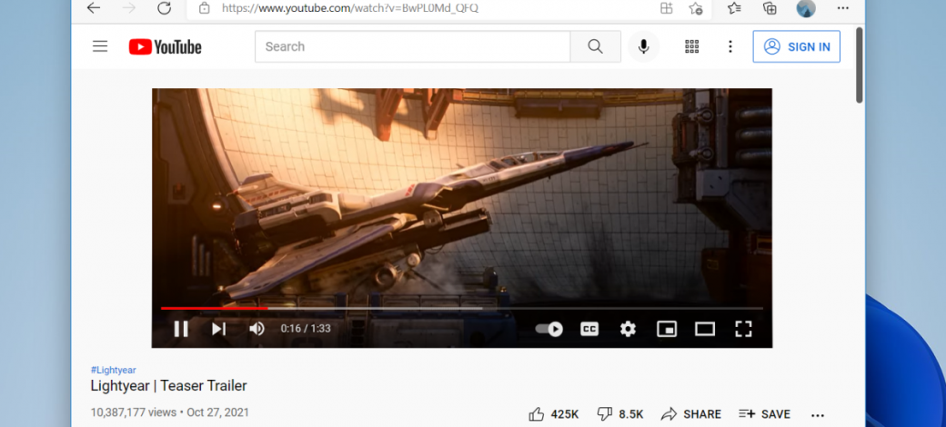Enter full screen mode
Screen dimensions: 946x427
click(743, 329)
